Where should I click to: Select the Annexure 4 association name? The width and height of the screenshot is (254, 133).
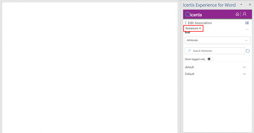click(193, 28)
